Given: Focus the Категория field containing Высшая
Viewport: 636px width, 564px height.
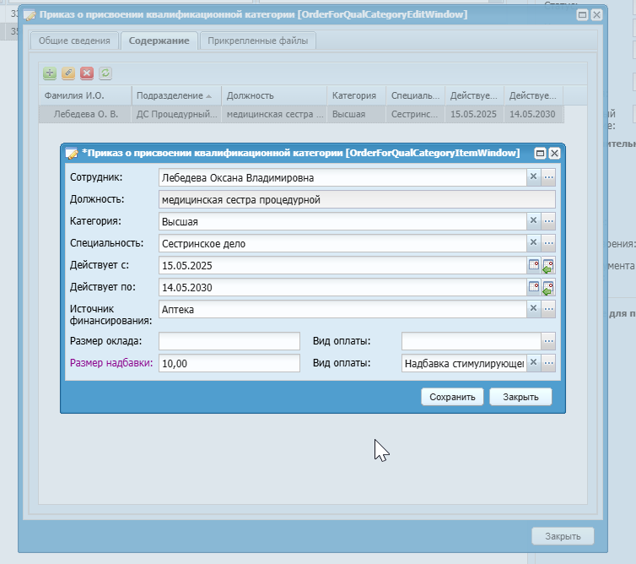Looking at the screenshot, I should 342,221.
